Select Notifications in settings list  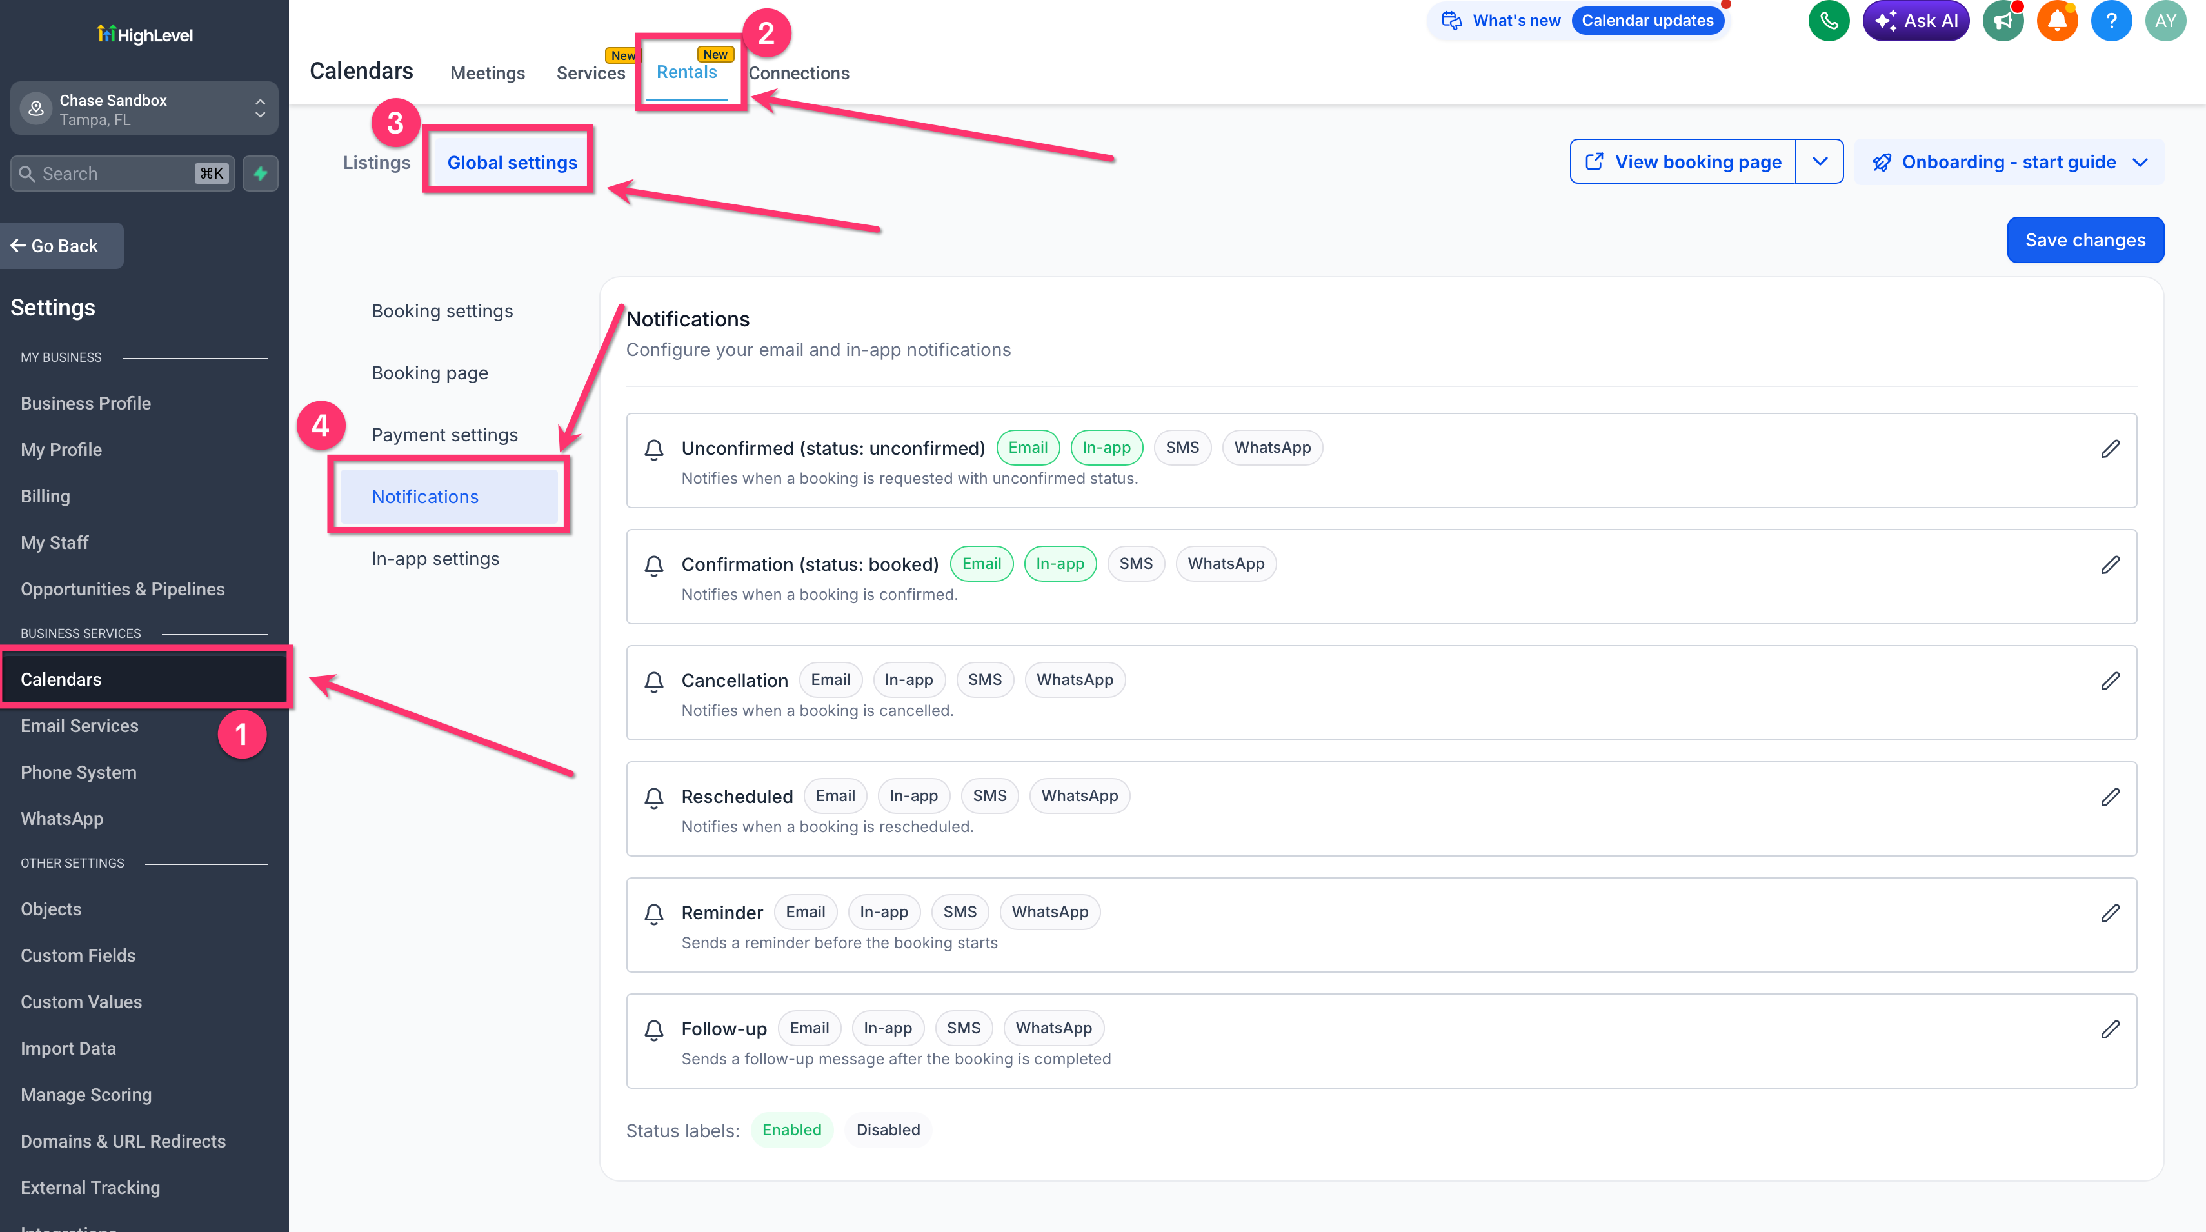tap(449, 497)
